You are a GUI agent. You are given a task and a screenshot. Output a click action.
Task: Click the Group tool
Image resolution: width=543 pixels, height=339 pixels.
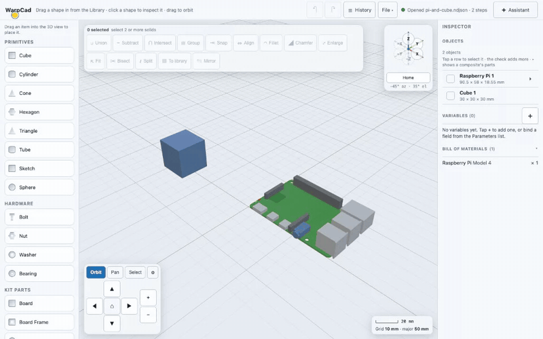point(191,43)
